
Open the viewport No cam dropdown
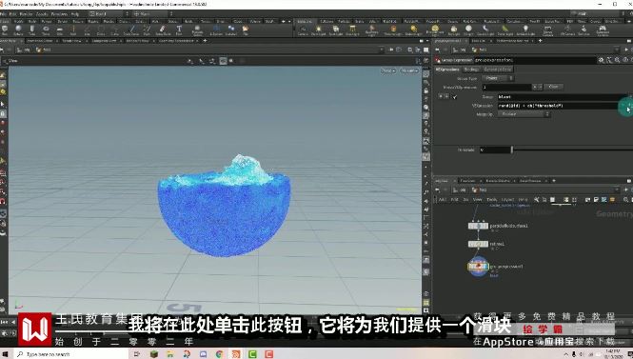[x=409, y=70]
